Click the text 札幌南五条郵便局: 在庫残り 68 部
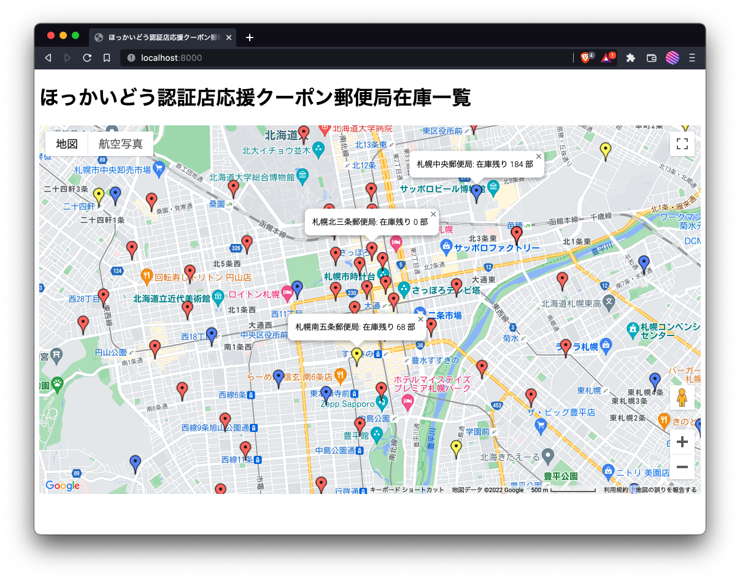The image size is (740, 580). pyautogui.click(x=355, y=327)
